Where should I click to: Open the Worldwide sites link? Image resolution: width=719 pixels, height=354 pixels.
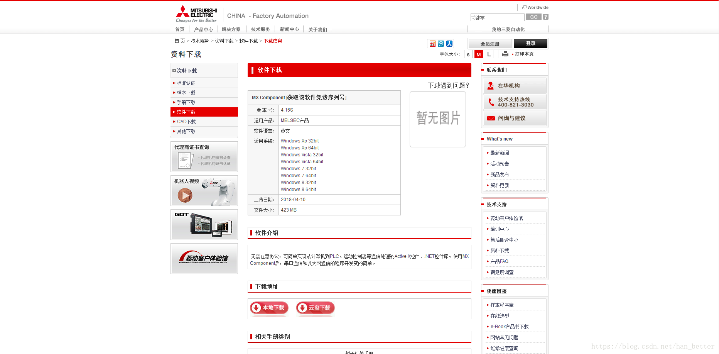point(535,7)
